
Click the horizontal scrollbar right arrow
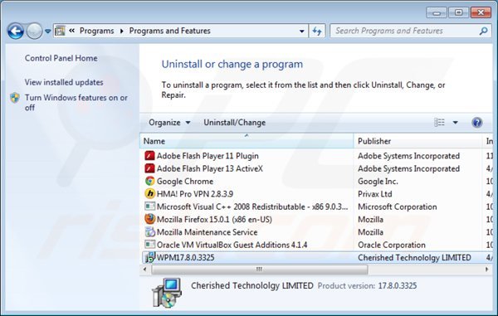pyautogui.click(x=487, y=270)
